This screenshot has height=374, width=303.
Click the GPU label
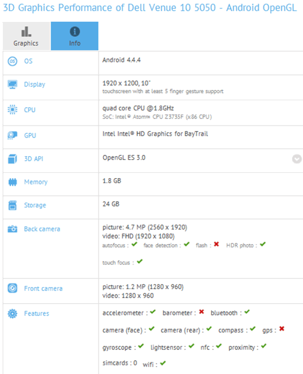tap(30, 135)
